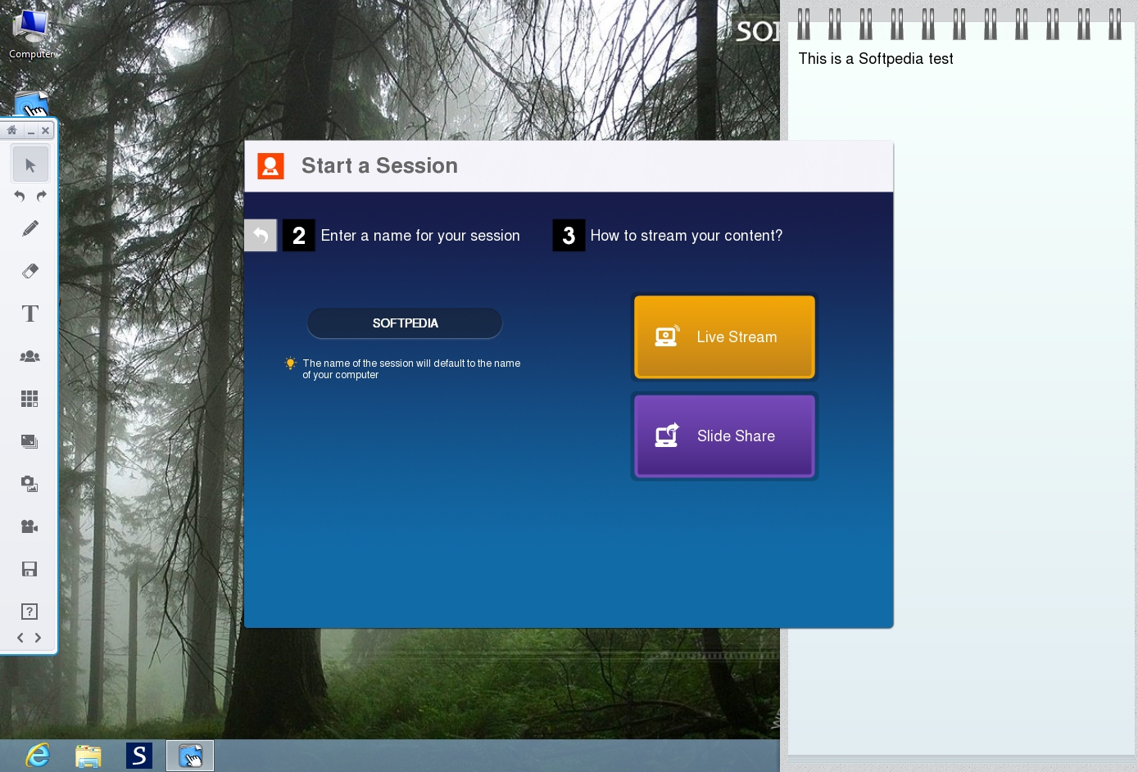The height and width of the screenshot is (772, 1138).
Task: Select the pencil drawing tool
Action: pos(30,228)
